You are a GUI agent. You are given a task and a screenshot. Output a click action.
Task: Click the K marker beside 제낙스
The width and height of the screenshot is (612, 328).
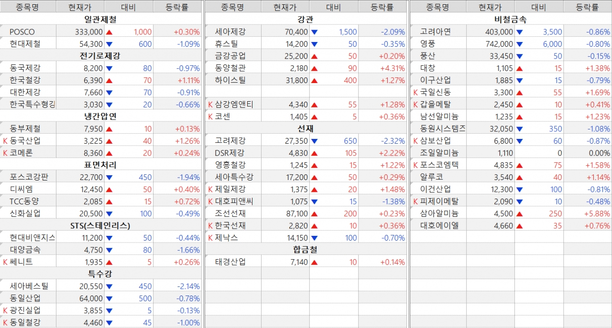tap(210, 237)
